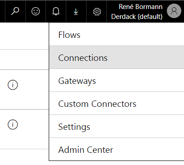The image size is (184, 165).
Task: Open the search magnifier icon
Action: pos(15,11)
